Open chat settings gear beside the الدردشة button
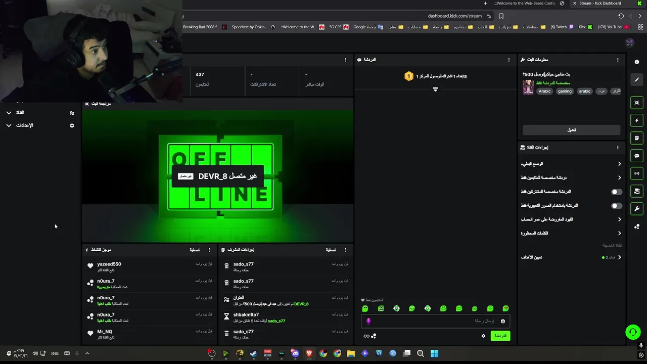The image size is (647, 364). 483,336
